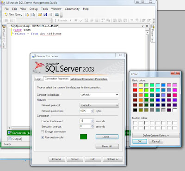Collapse the outline node beside 'user test'
The width and height of the screenshot is (185, 171).
click(x=12, y=30)
